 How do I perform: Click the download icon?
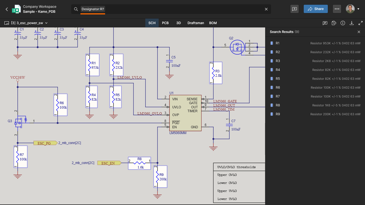(352, 23)
